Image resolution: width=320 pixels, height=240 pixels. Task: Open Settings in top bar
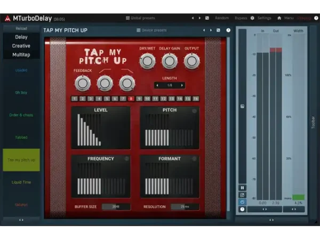coord(265,18)
